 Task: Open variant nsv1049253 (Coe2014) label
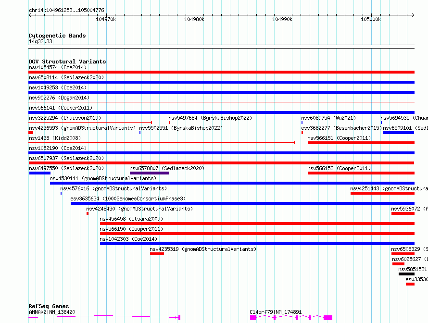click(58, 87)
